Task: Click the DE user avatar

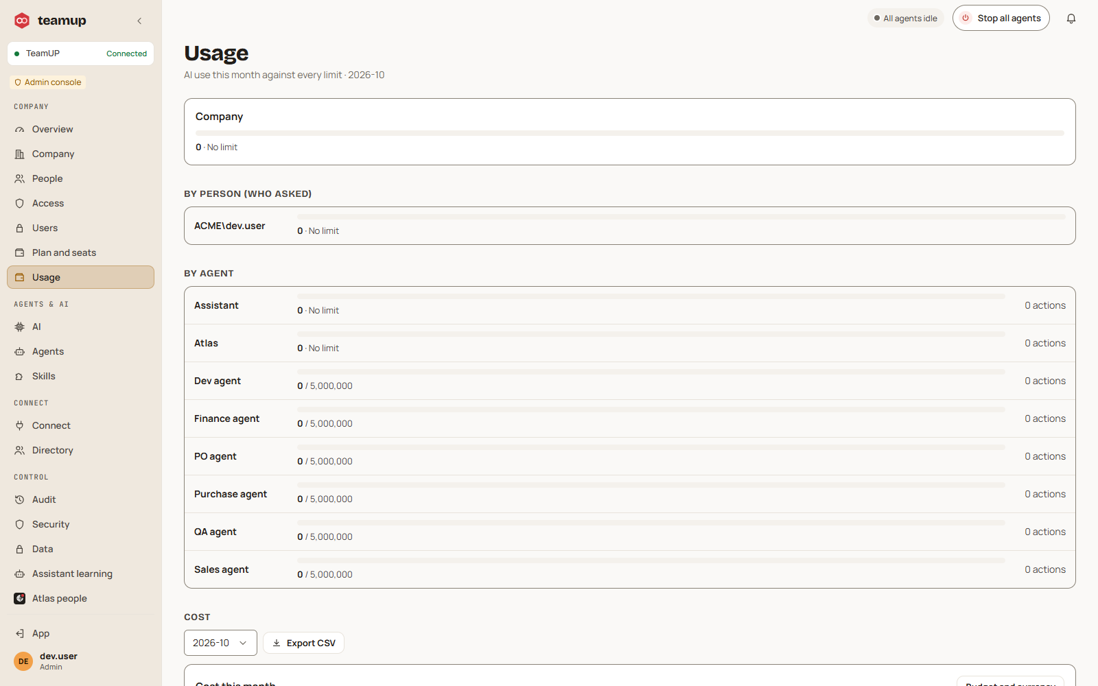Action: pos(23,661)
